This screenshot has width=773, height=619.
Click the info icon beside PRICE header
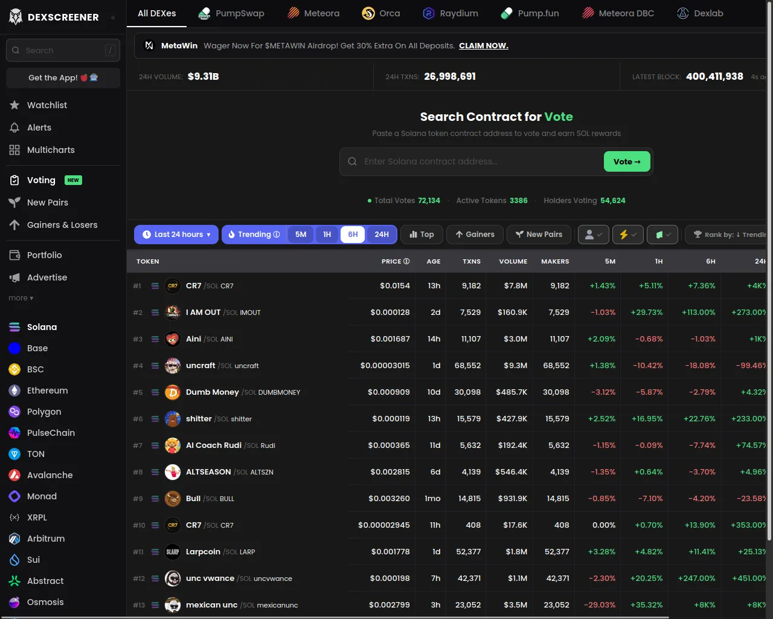coord(406,261)
